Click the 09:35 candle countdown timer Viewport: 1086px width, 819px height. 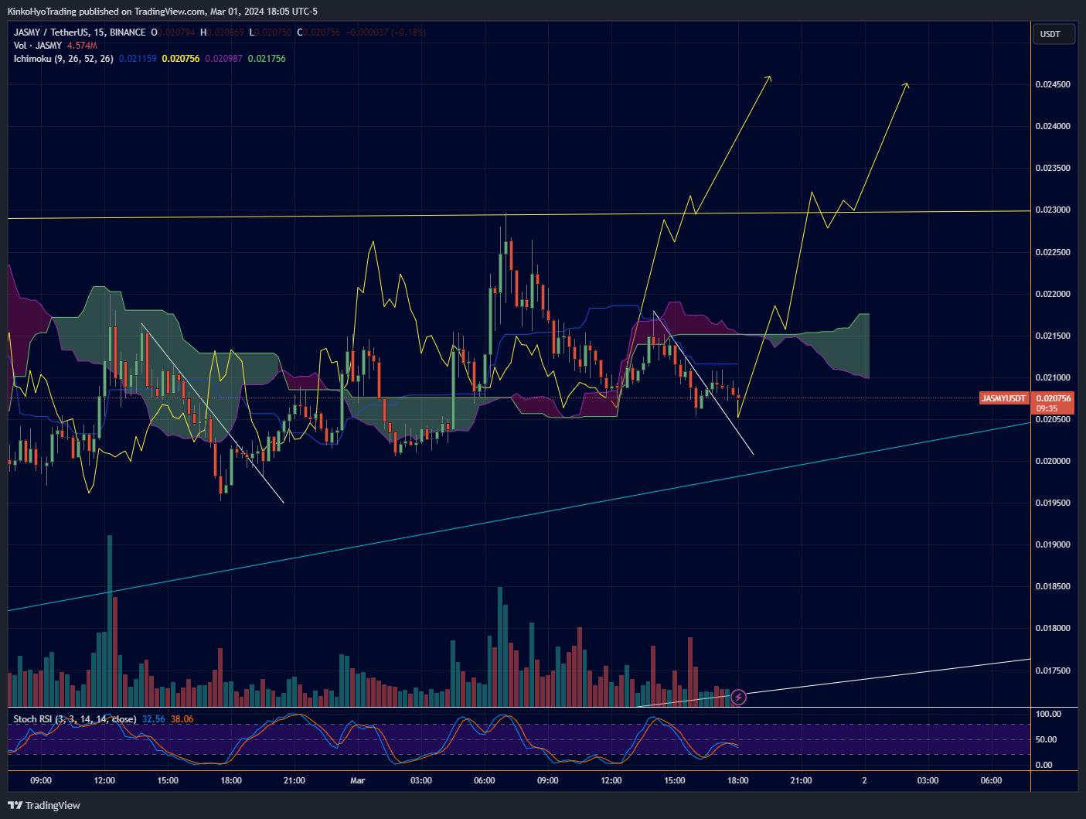[1047, 408]
